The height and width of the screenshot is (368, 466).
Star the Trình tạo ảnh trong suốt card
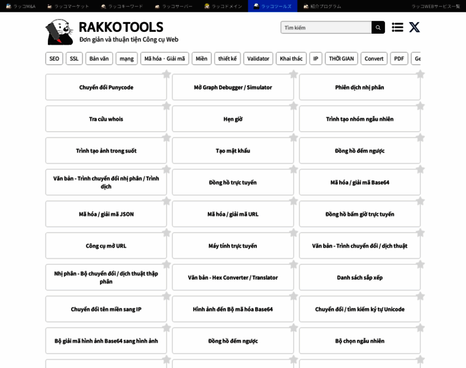[x=166, y=137]
